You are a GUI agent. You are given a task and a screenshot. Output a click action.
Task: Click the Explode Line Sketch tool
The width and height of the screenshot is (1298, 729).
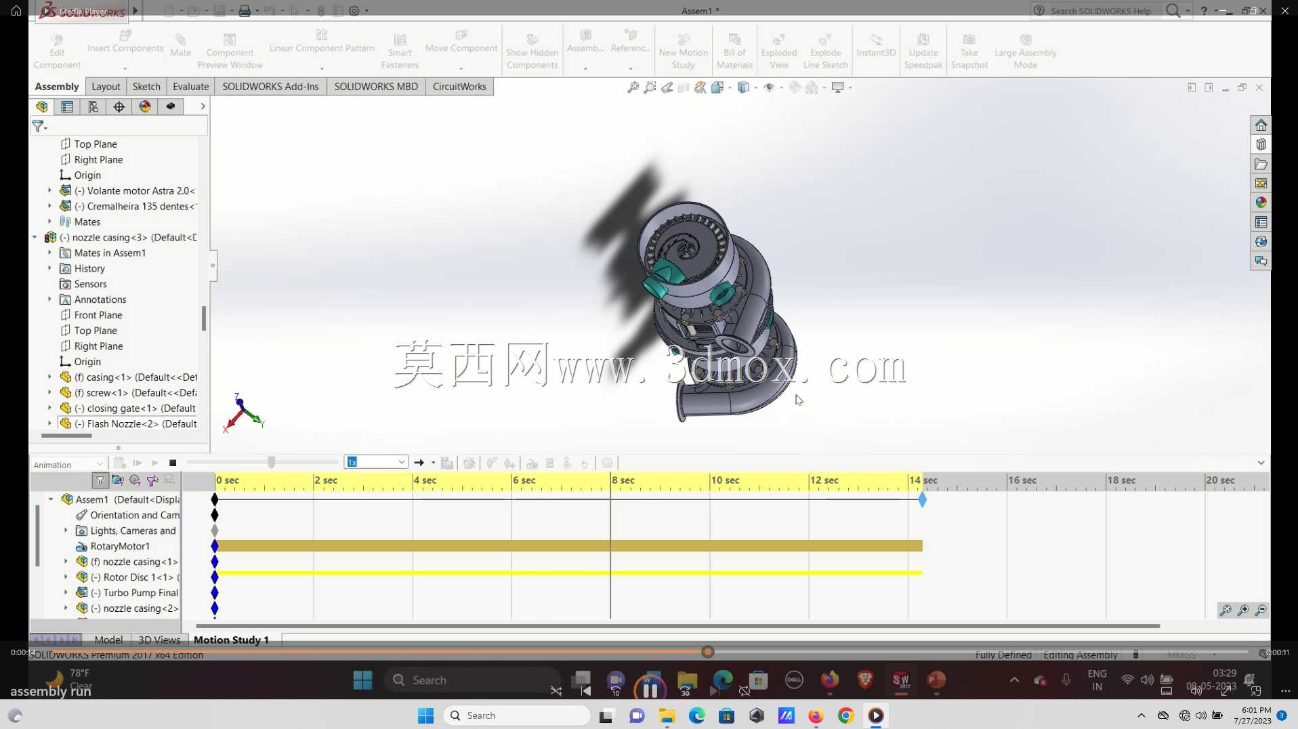tap(825, 51)
